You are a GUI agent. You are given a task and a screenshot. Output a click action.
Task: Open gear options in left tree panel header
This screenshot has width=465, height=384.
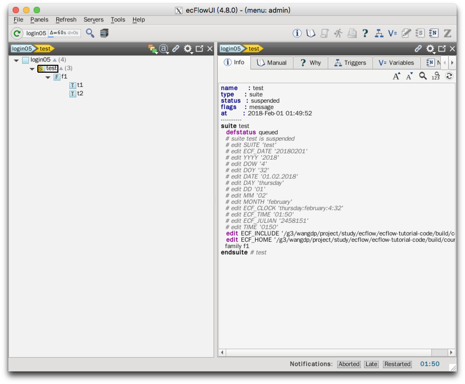coord(188,49)
